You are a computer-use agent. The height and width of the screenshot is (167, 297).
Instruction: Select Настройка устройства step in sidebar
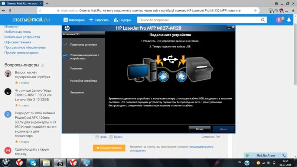(x=83, y=81)
